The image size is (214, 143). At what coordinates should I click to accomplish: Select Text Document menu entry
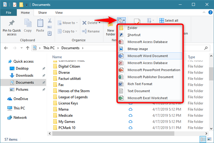(150, 91)
